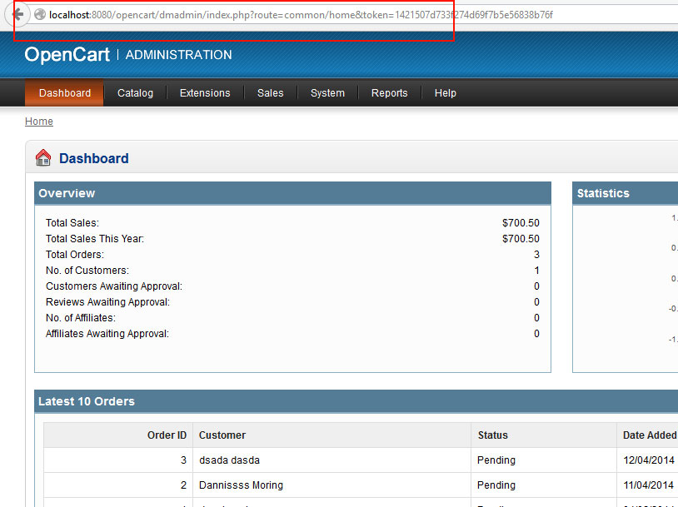Click the browser back arrow button
This screenshot has width=678, height=507.
(x=17, y=14)
